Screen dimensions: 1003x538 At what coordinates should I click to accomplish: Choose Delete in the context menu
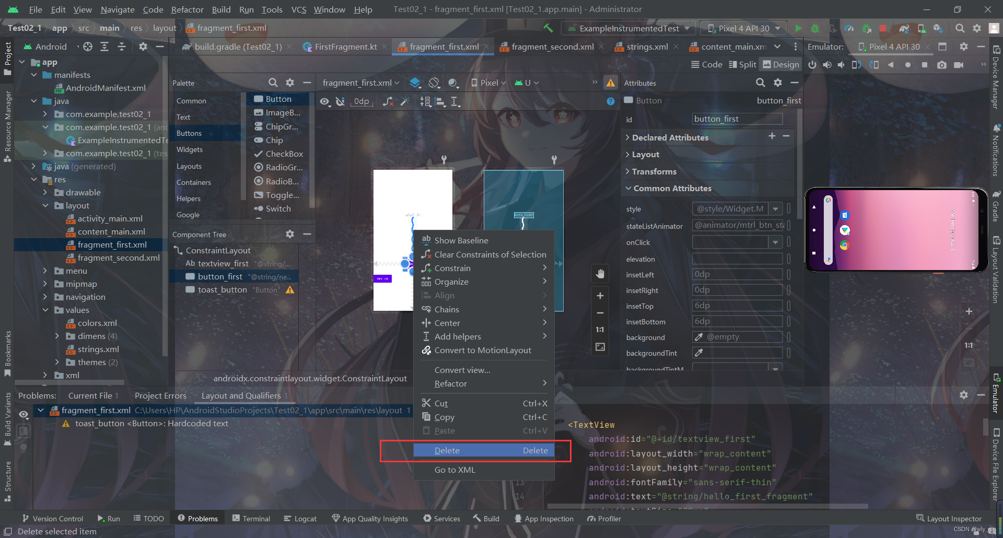click(484, 450)
